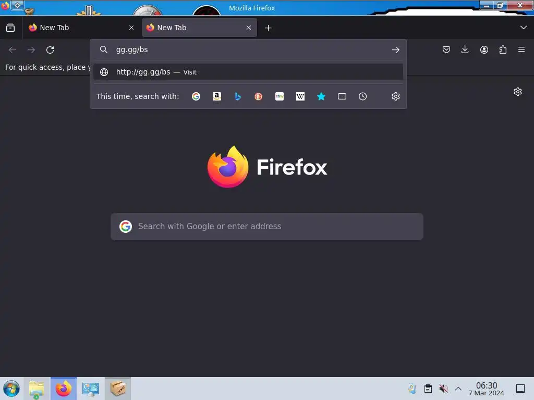Search this time with Wikipedia icon
Viewport: 534px width, 400px height.
(300, 96)
